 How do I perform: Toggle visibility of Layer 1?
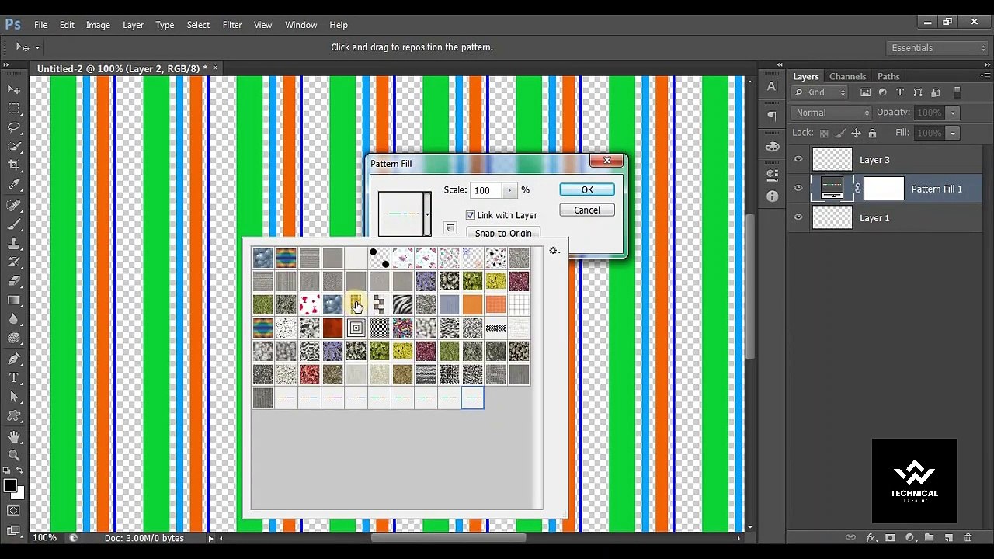[x=798, y=218]
